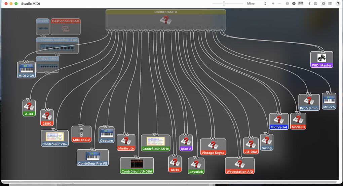Open Bluetooth MIDI configuration

309,3
